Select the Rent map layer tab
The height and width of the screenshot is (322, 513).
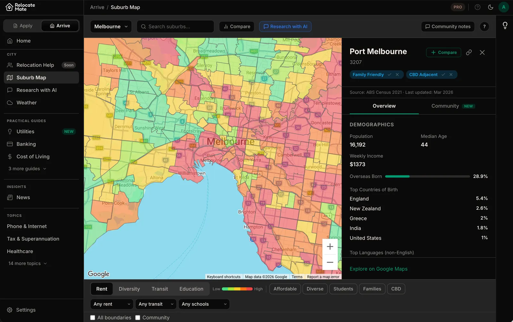pos(102,289)
